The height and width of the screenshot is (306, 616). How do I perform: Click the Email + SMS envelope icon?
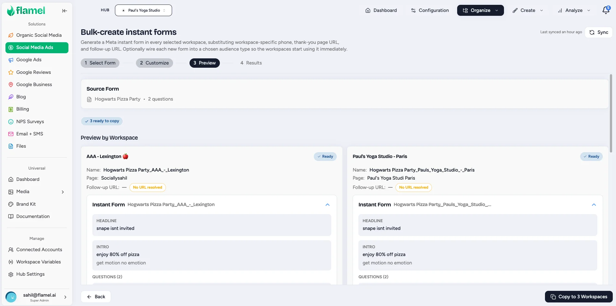pyautogui.click(x=11, y=134)
